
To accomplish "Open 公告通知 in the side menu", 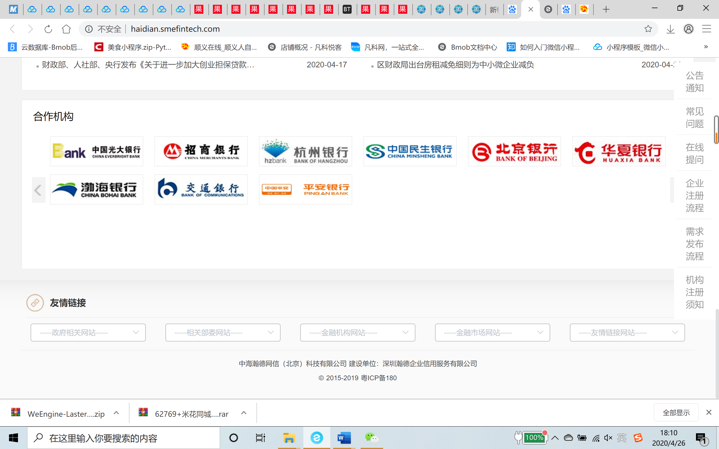I will [695, 82].
